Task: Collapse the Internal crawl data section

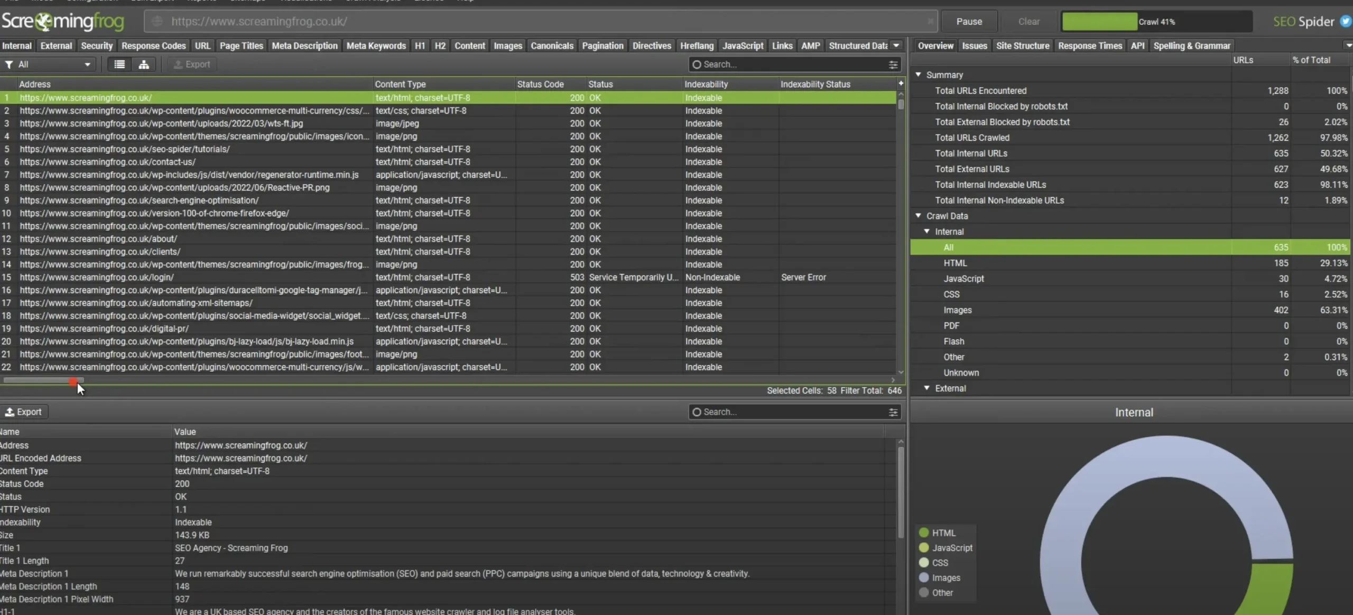Action: click(928, 232)
